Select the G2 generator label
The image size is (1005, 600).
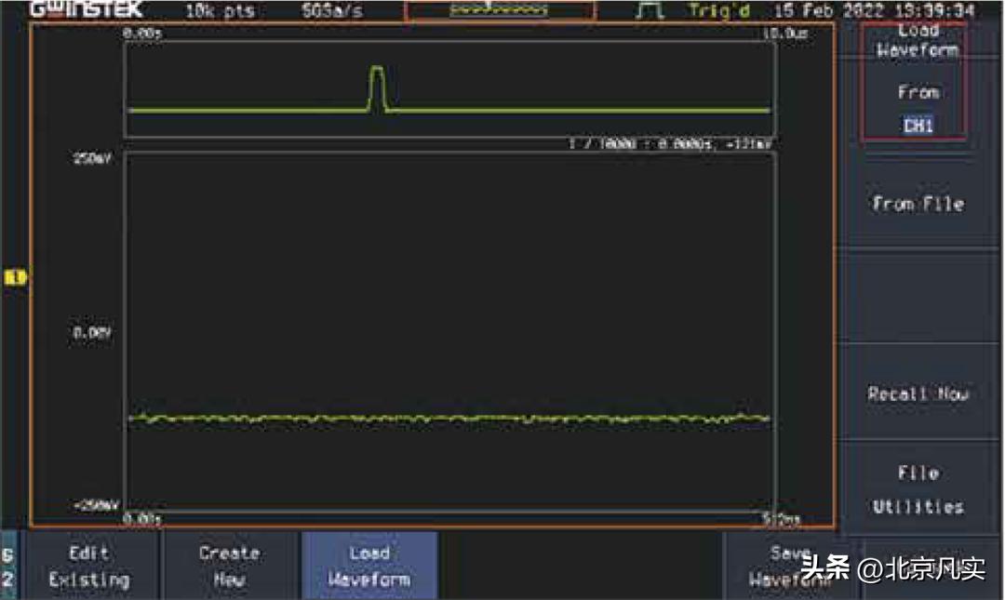coord(10,566)
